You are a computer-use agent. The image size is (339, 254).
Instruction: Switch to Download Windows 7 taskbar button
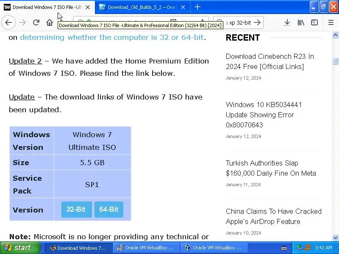tap(79, 248)
